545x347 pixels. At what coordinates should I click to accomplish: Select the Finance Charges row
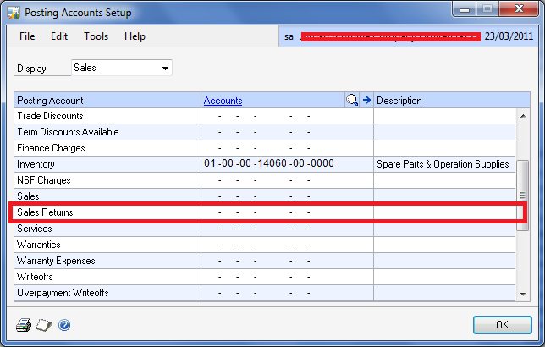tap(265, 148)
